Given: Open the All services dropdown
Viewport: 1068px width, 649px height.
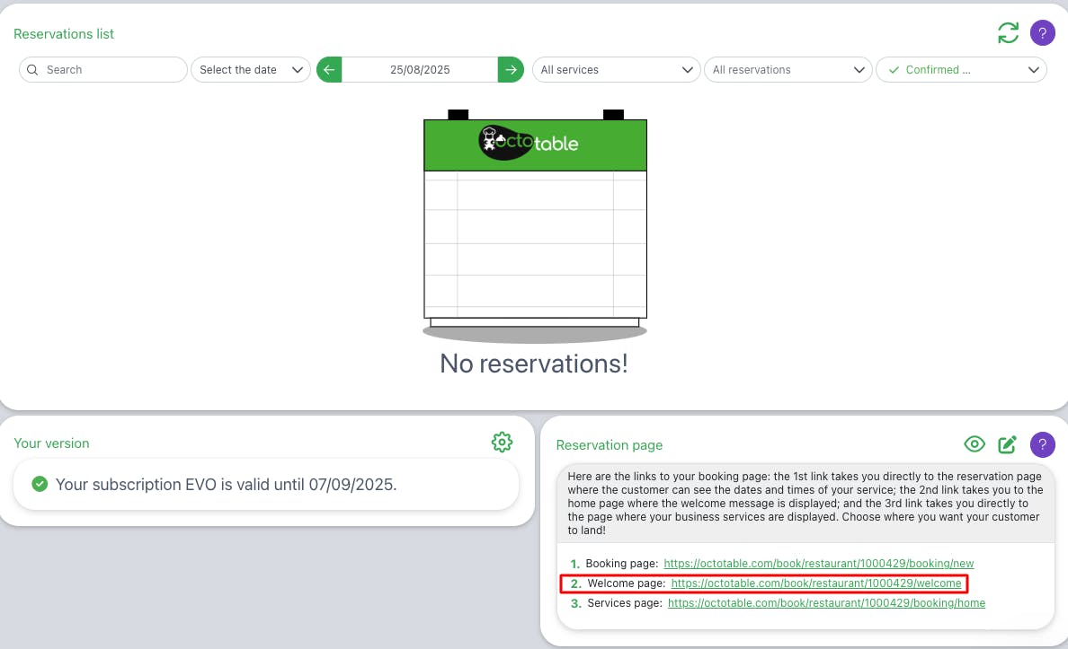Looking at the screenshot, I should tap(617, 69).
